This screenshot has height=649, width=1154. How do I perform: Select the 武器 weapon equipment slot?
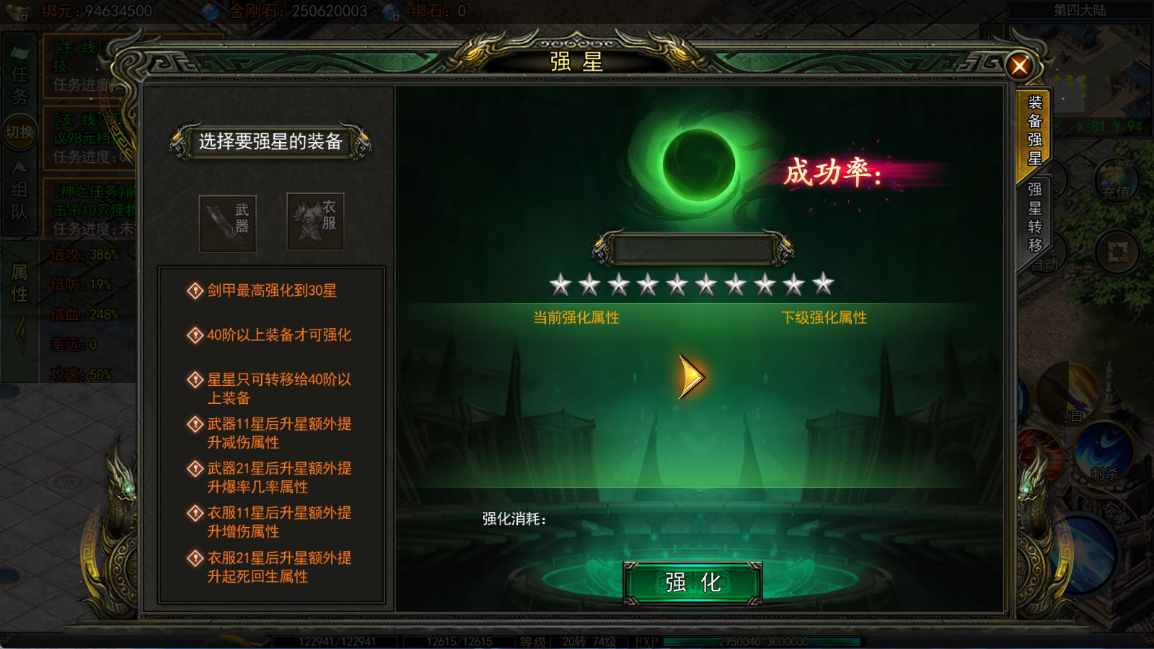click(228, 223)
